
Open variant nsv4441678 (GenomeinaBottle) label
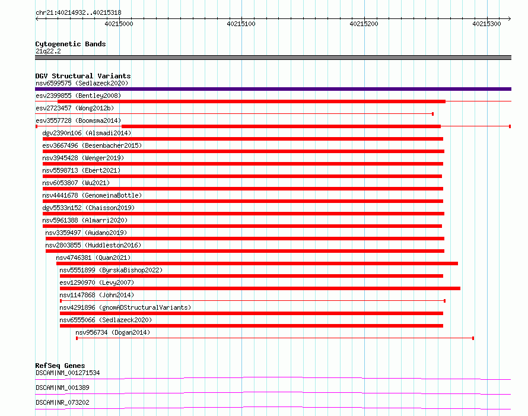coord(93,195)
